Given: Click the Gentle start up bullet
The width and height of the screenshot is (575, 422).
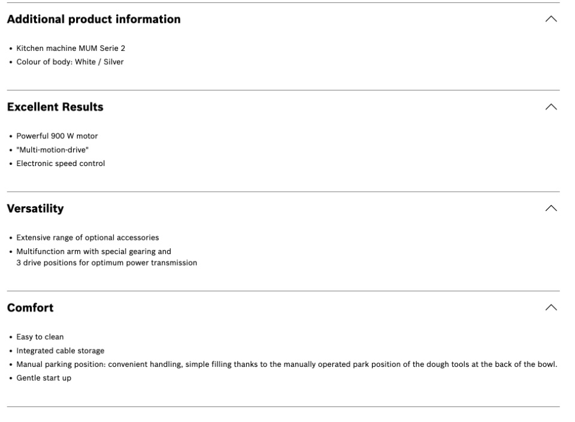Looking at the screenshot, I should pyautogui.click(x=44, y=378).
